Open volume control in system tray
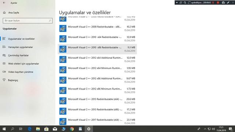The image size is (235, 132). [x=213, y=129]
